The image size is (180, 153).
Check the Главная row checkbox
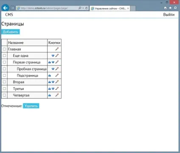(x=4, y=49)
